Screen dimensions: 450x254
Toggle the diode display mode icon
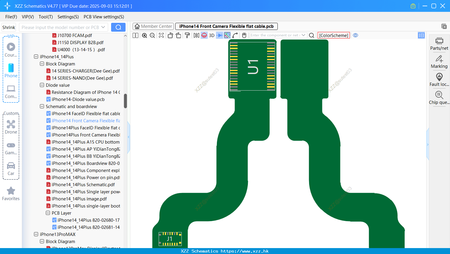pos(220,35)
